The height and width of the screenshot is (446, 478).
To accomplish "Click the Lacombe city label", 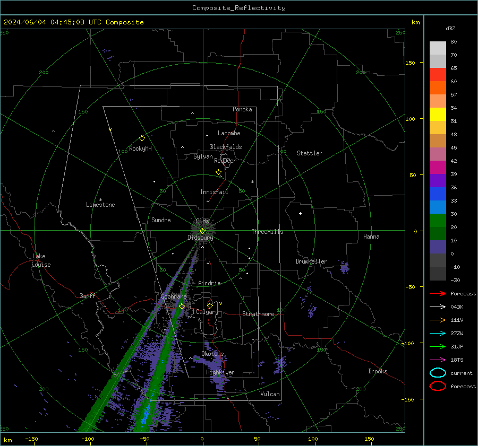I will (229, 133).
